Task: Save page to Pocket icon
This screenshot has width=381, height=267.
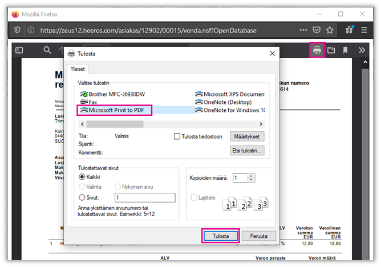Action: 317,30
